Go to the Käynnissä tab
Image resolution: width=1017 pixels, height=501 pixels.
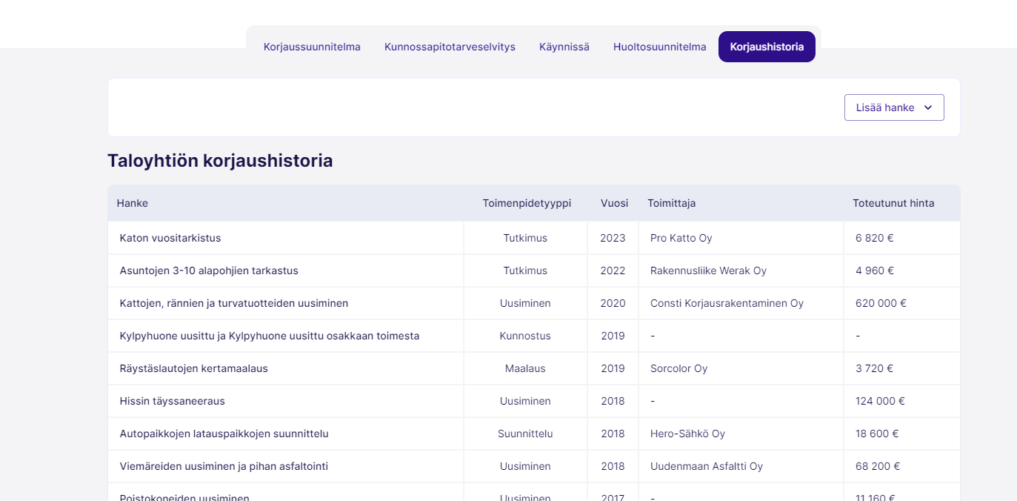564,47
